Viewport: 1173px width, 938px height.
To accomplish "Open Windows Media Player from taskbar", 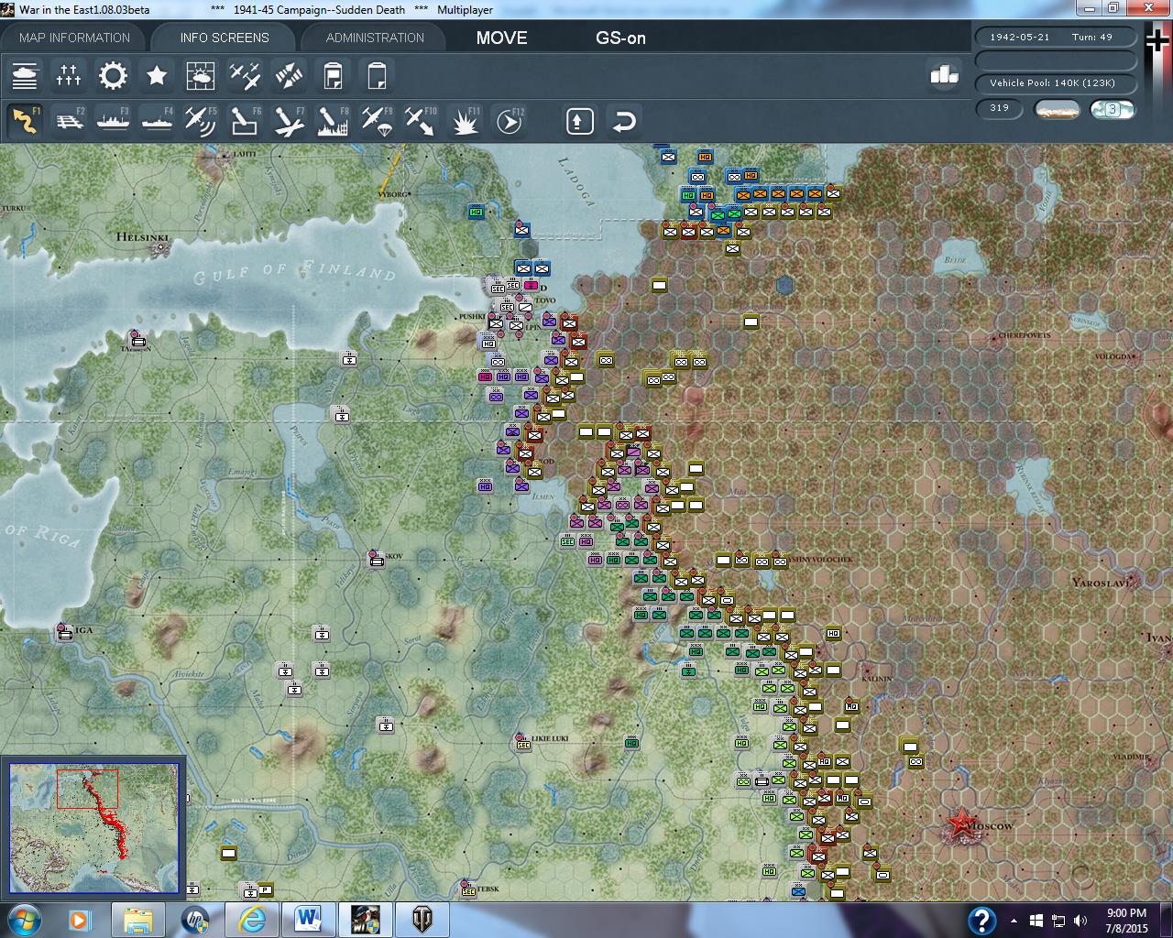I will coord(80,920).
